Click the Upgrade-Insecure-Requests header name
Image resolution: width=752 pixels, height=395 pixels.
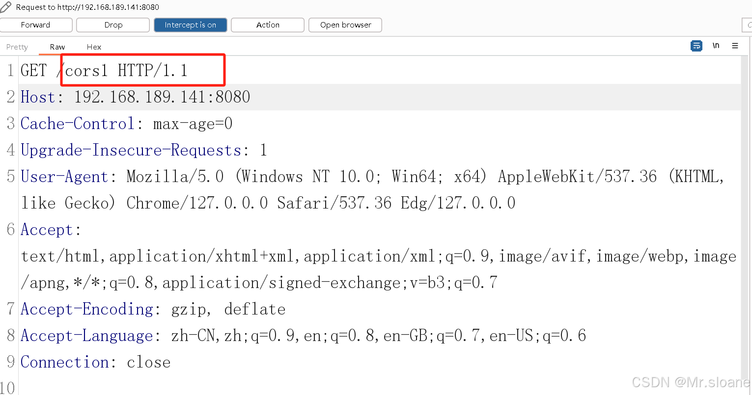131,150
